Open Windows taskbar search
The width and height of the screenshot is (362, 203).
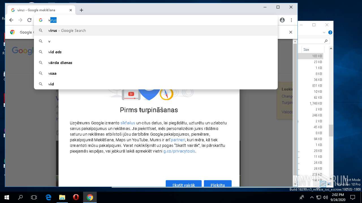coord(20,197)
